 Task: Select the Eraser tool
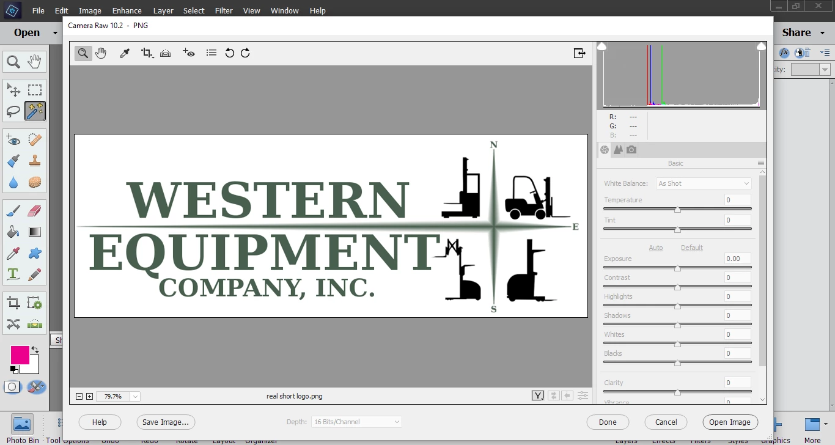click(35, 211)
